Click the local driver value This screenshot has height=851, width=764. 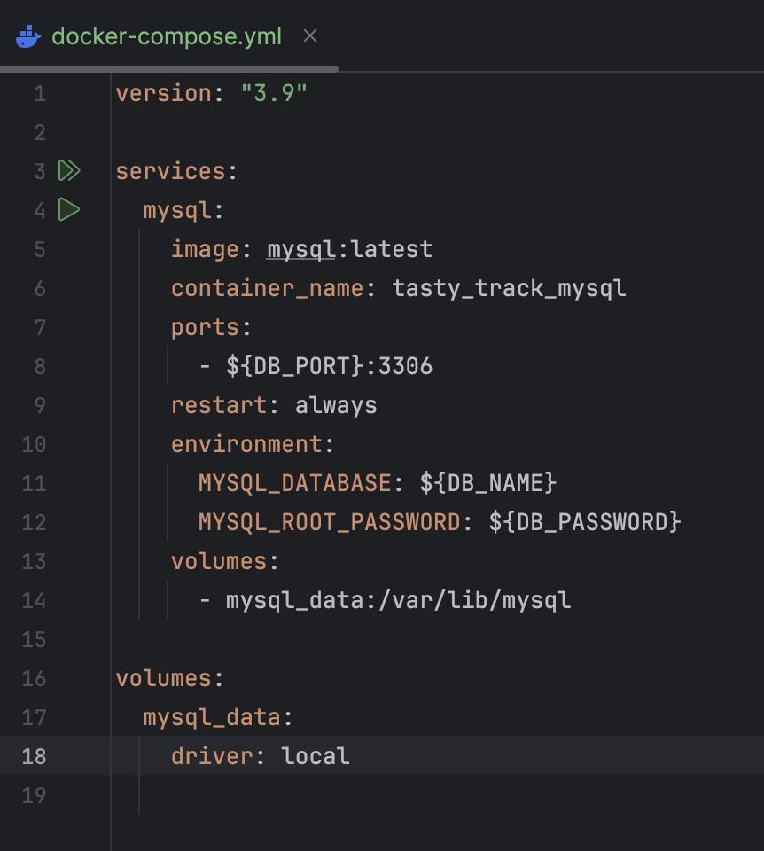(x=316, y=756)
